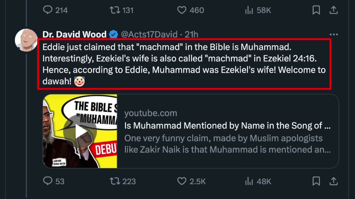Like the tweet with 460 likes
This screenshot has width=355, height=199.
[x=182, y=10]
